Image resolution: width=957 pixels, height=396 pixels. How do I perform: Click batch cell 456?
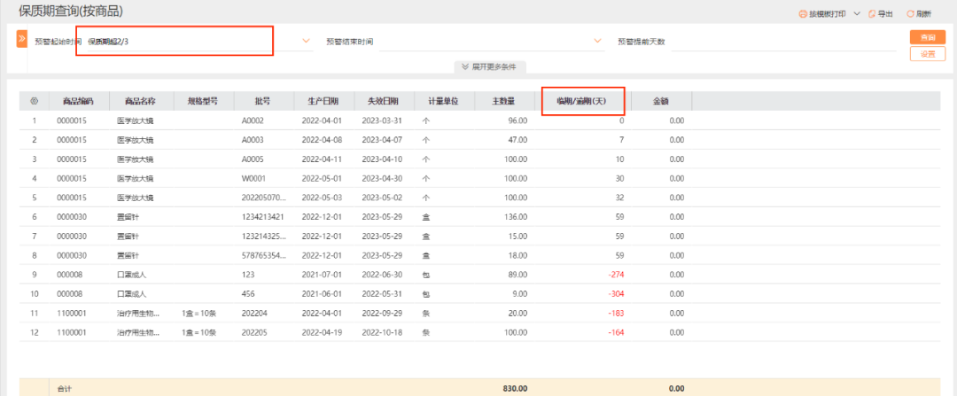248,294
